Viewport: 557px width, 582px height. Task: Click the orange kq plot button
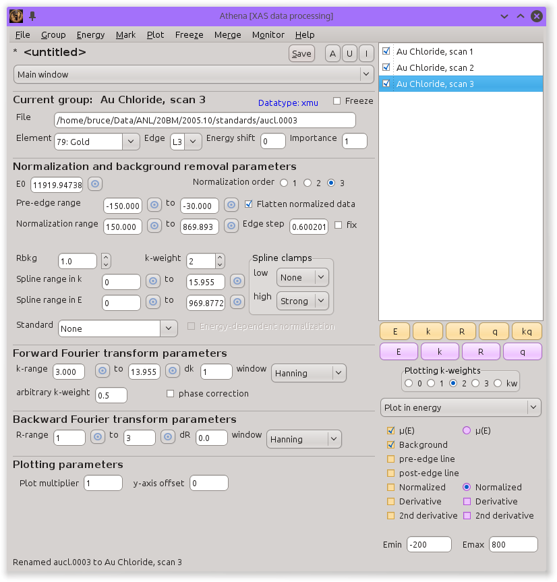click(x=527, y=331)
